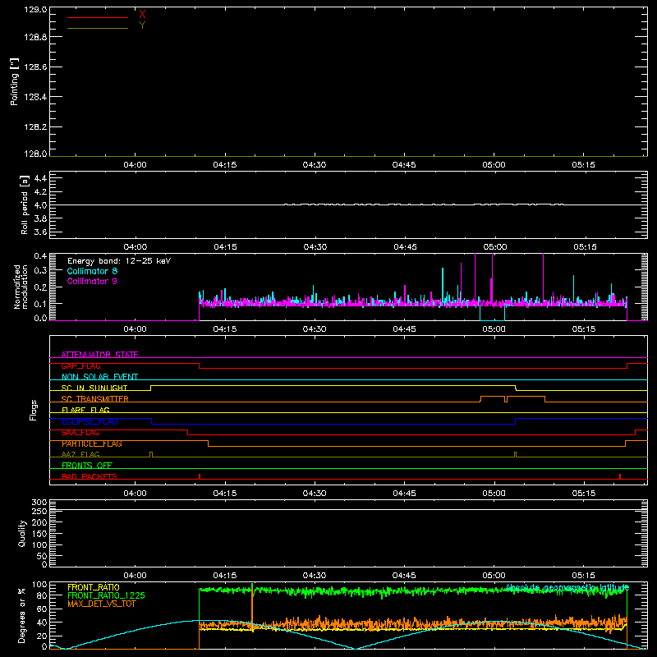Click the GAP_FLAG label

(80, 365)
